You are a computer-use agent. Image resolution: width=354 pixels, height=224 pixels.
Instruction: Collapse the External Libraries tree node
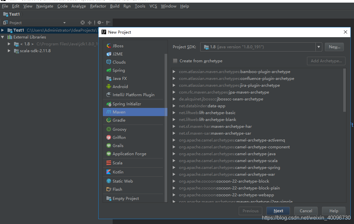pos(3,37)
